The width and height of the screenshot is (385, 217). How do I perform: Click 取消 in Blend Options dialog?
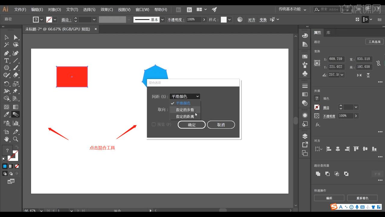221,125
